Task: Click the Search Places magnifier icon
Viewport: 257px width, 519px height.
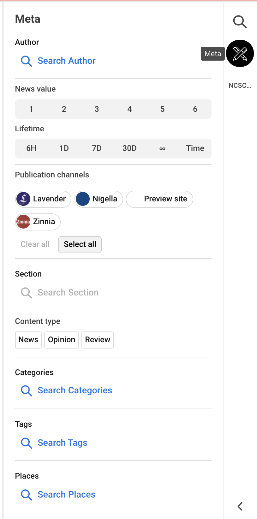Action: click(x=27, y=495)
